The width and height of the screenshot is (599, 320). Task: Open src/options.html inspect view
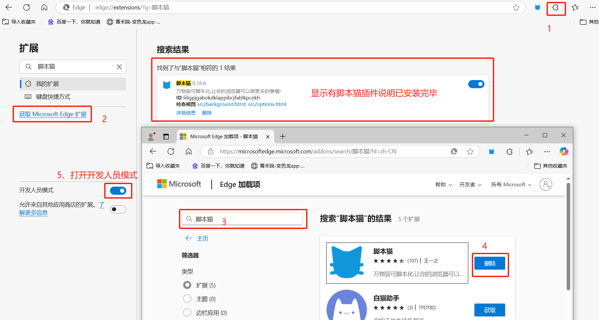267,104
